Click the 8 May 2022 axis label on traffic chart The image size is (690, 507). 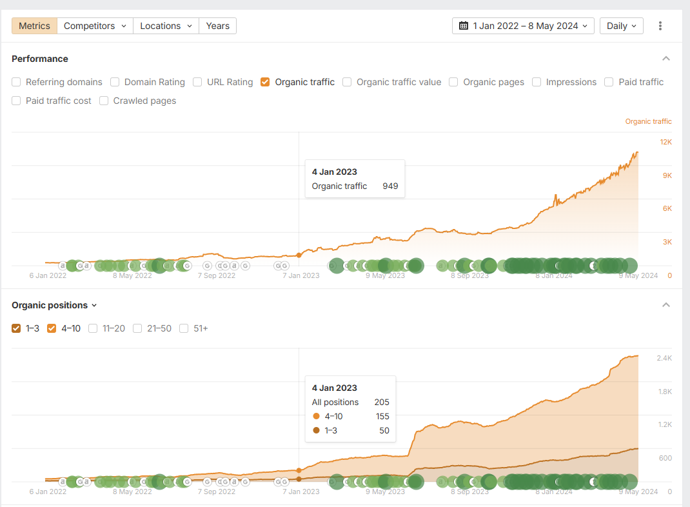[132, 275]
